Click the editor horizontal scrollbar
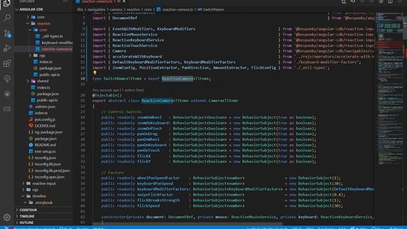 point(188,224)
